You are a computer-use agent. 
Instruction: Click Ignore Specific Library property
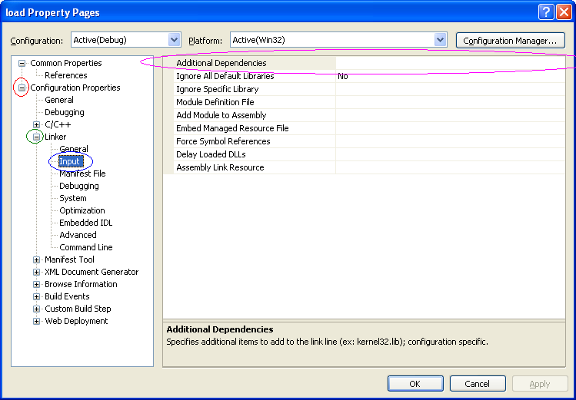pyautogui.click(x=217, y=89)
